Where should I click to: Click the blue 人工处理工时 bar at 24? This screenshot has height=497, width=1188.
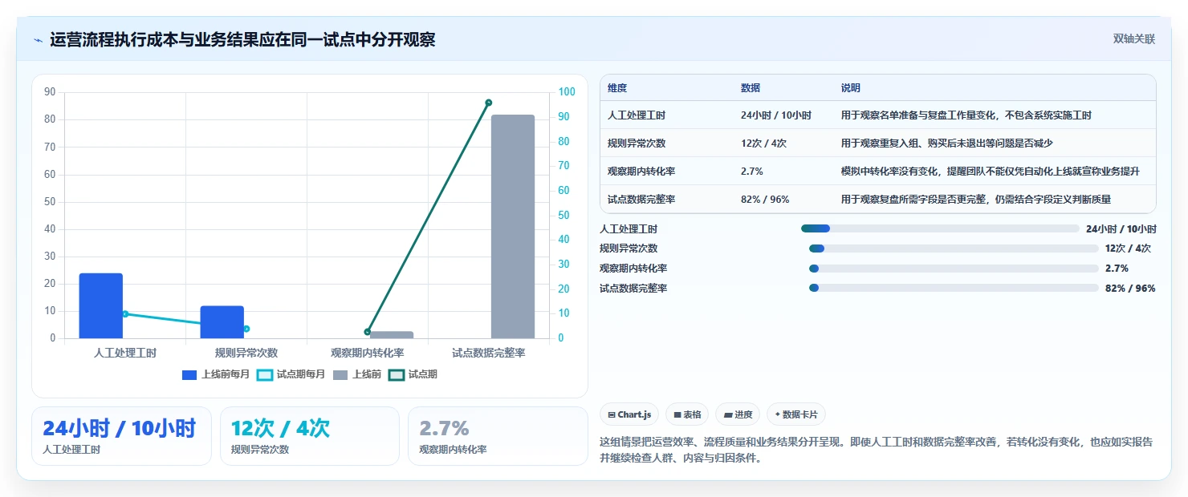click(101, 305)
